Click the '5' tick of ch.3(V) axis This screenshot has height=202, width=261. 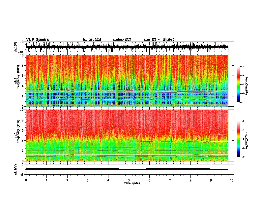(23, 164)
